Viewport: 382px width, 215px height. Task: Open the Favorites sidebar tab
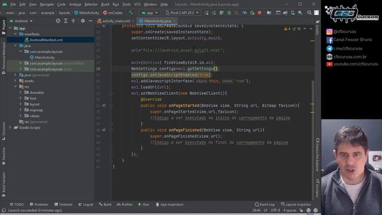4,156
